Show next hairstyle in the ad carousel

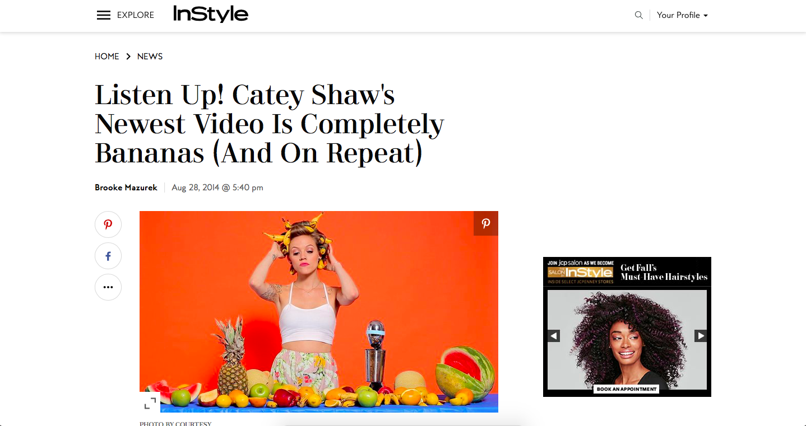701,336
